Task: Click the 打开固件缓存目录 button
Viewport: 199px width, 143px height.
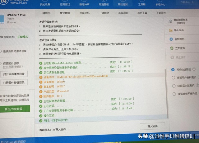Action: [14, 74]
